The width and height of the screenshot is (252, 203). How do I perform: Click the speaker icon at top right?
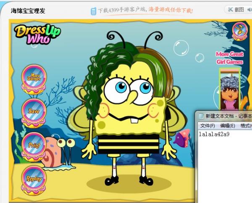(x=250, y=10)
